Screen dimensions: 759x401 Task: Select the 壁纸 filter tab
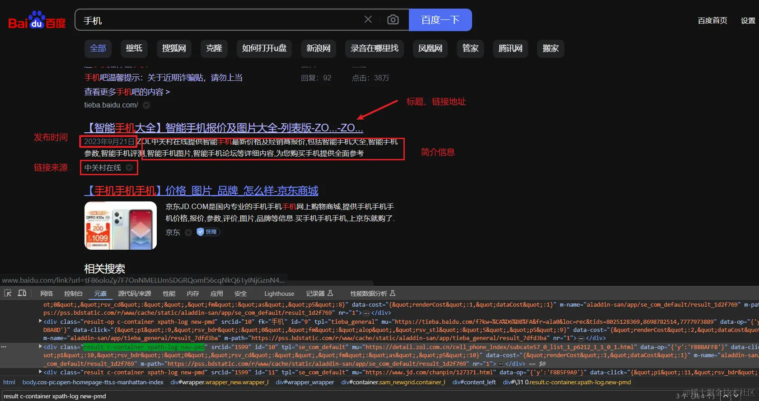pyautogui.click(x=134, y=48)
